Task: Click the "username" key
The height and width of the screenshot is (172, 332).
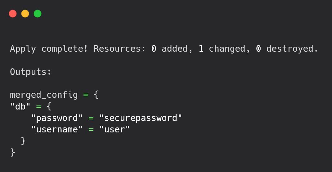Action: (57, 129)
